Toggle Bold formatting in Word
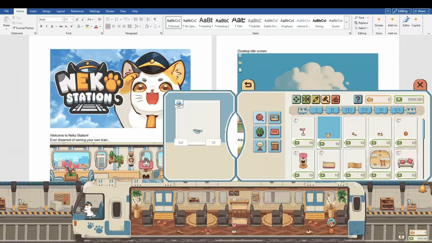 click(x=42, y=26)
